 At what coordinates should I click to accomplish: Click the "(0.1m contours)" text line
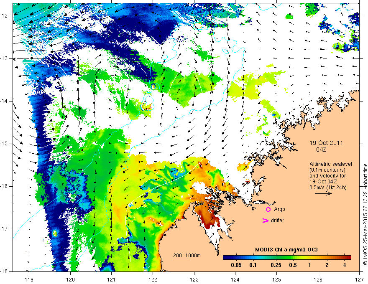coord(327,170)
